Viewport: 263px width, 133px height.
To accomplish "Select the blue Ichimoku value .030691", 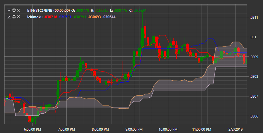I will click(65, 17).
